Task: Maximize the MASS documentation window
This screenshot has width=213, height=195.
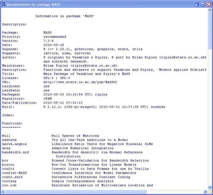Action: (203, 4)
